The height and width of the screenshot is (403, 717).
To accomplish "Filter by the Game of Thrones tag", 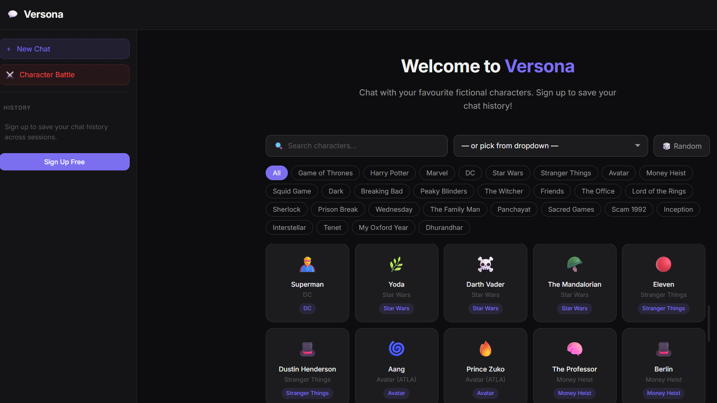I will pyautogui.click(x=326, y=173).
